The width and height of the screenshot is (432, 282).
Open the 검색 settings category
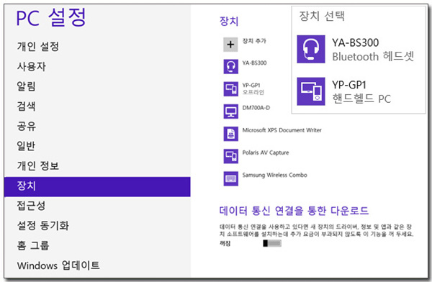pos(26,106)
